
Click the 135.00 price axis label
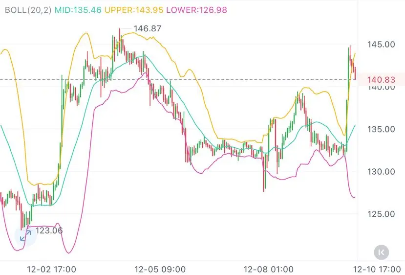381,129
